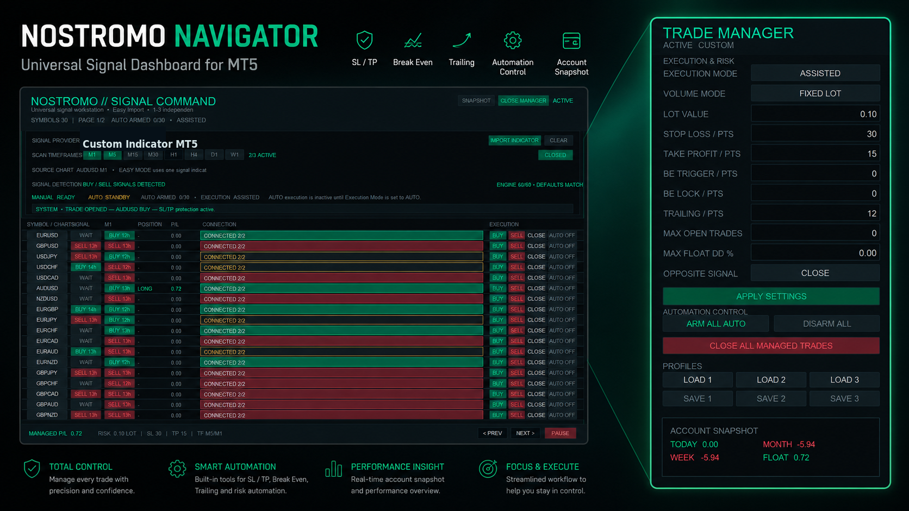Click APPLY SETTINGS button
The height and width of the screenshot is (511, 909).
click(x=771, y=296)
